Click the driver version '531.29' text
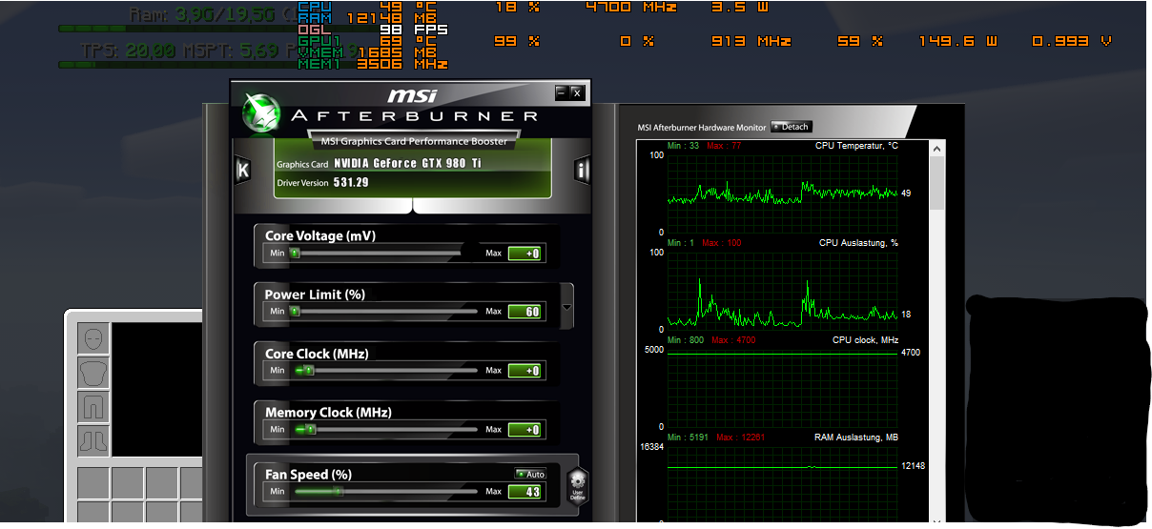This screenshot has width=1152, height=529. pos(351,182)
